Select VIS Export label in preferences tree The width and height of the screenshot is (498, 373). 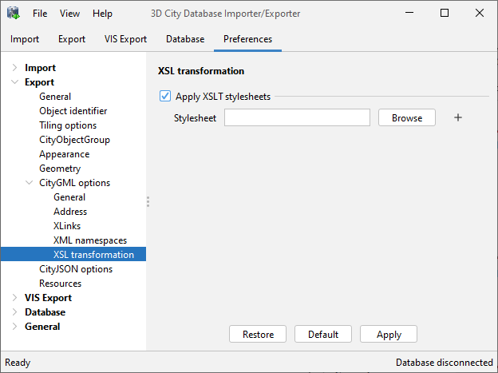[48, 298]
